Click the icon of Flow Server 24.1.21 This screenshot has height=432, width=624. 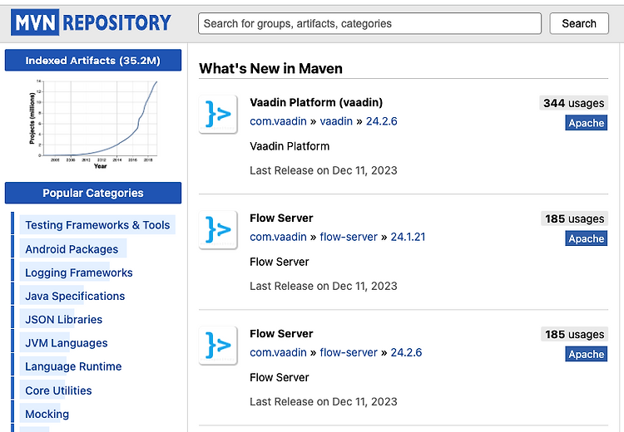click(x=218, y=230)
